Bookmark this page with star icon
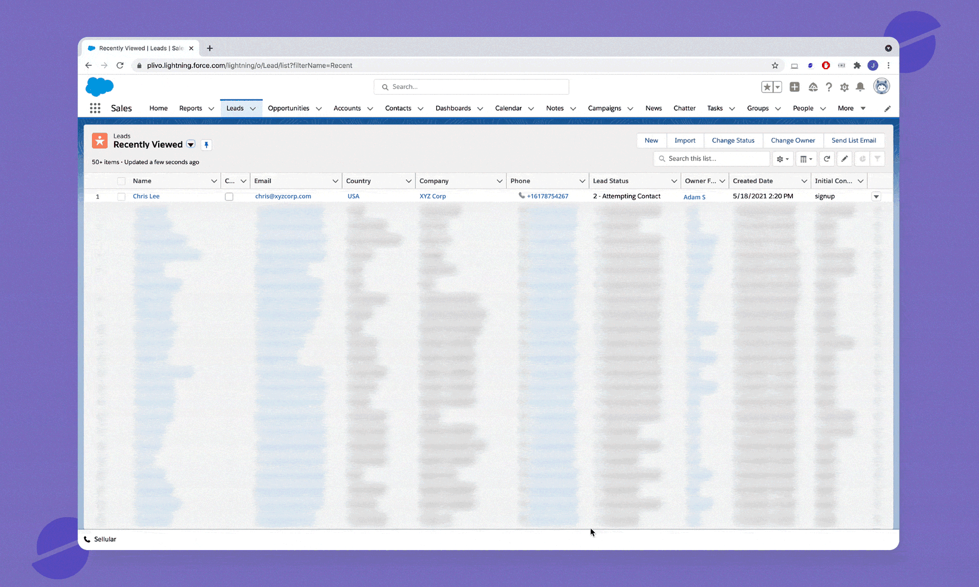The width and height of the screenshot is (979, 587). pyautogui.click(x=775, y=66)
